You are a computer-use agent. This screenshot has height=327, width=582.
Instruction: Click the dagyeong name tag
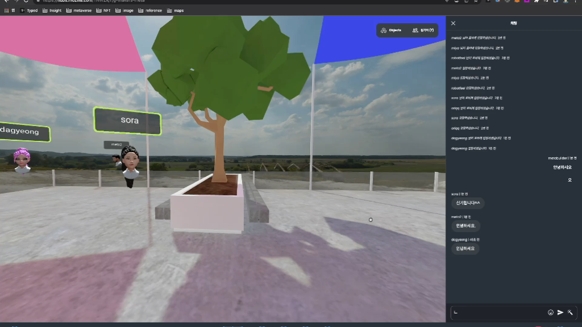pos(23,132)
